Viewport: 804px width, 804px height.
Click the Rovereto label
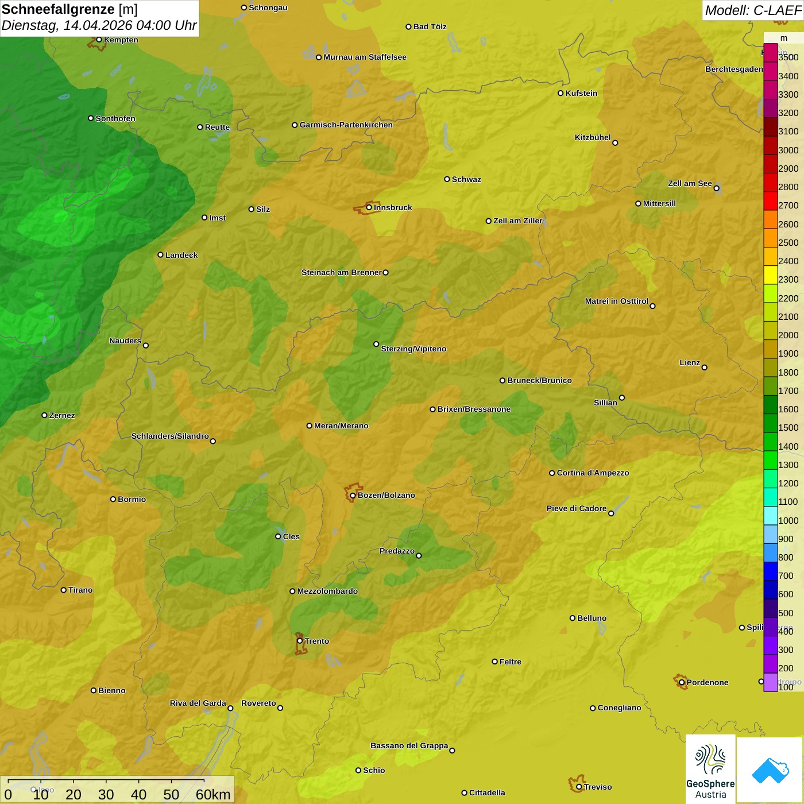(258, 703)
